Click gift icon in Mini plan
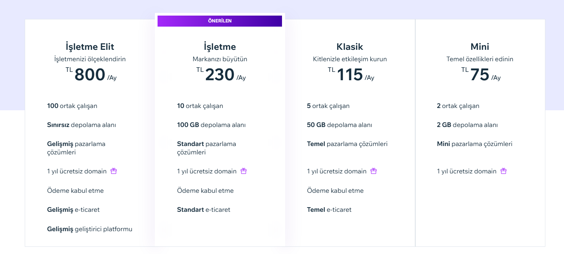The image size is (564, 254). (x=503, y=171)
